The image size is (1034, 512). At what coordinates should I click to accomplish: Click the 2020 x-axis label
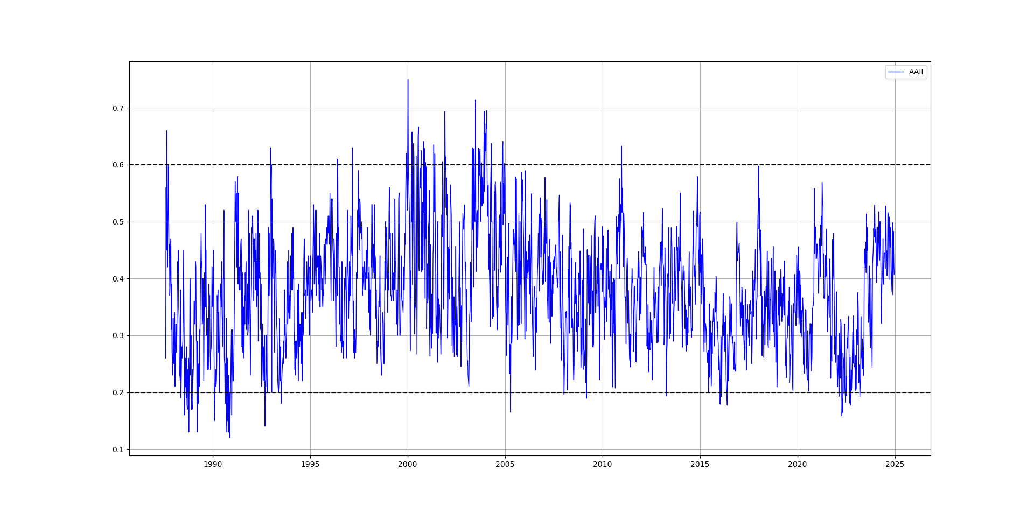click(x=798, y=464)
